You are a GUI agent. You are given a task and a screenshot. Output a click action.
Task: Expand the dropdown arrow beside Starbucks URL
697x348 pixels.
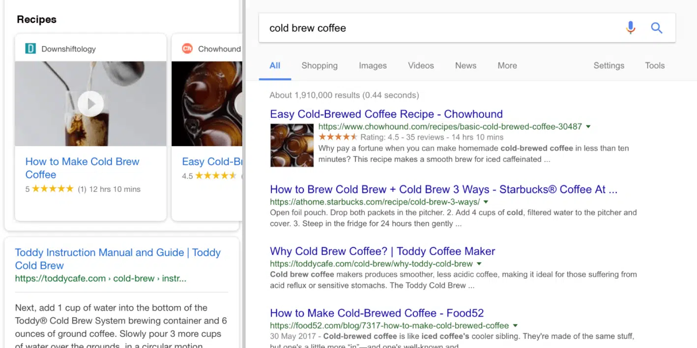[x=486, y=202]
